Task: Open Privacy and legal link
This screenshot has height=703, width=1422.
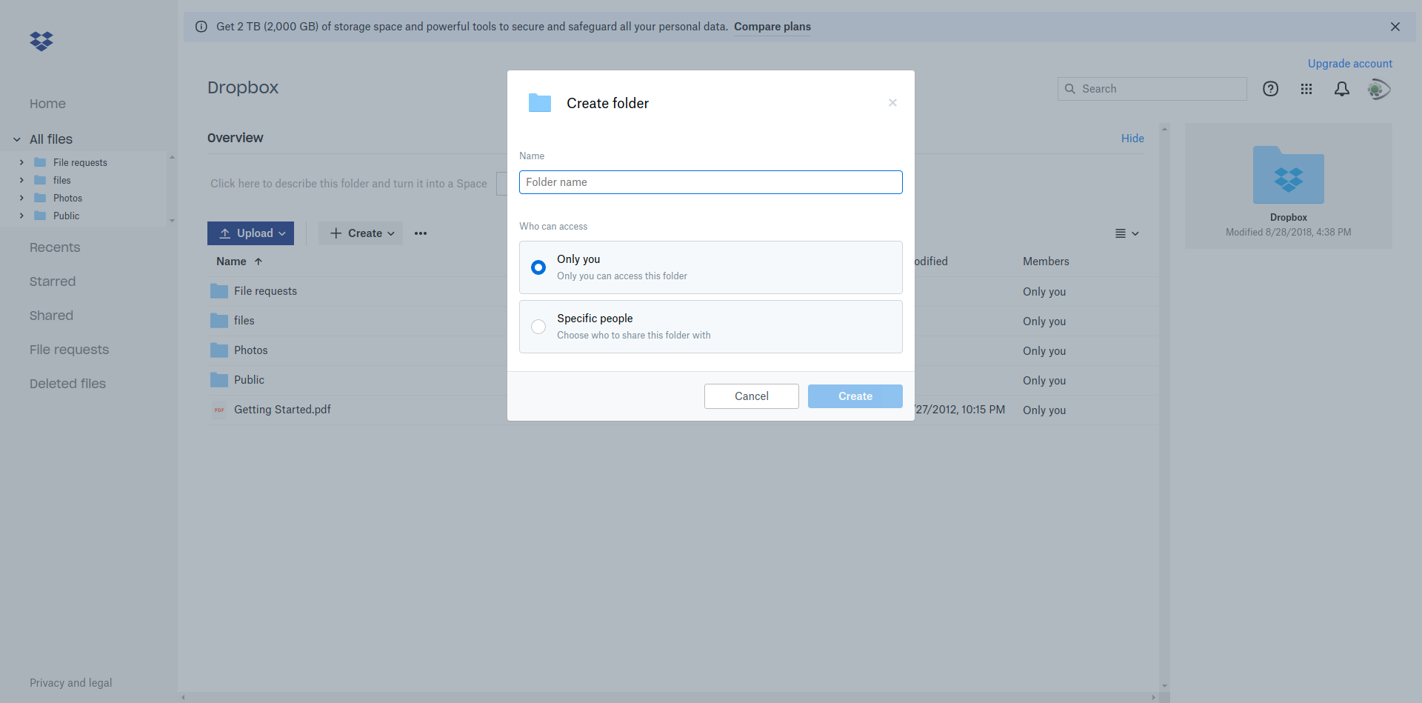Action: click(x=71, y=683)
